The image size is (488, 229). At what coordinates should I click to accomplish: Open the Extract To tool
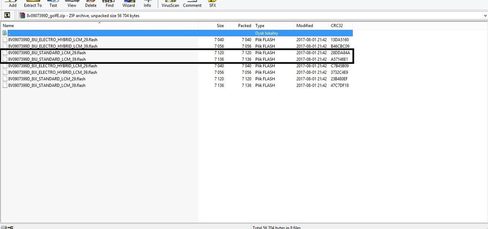click(x=33, y=4)
